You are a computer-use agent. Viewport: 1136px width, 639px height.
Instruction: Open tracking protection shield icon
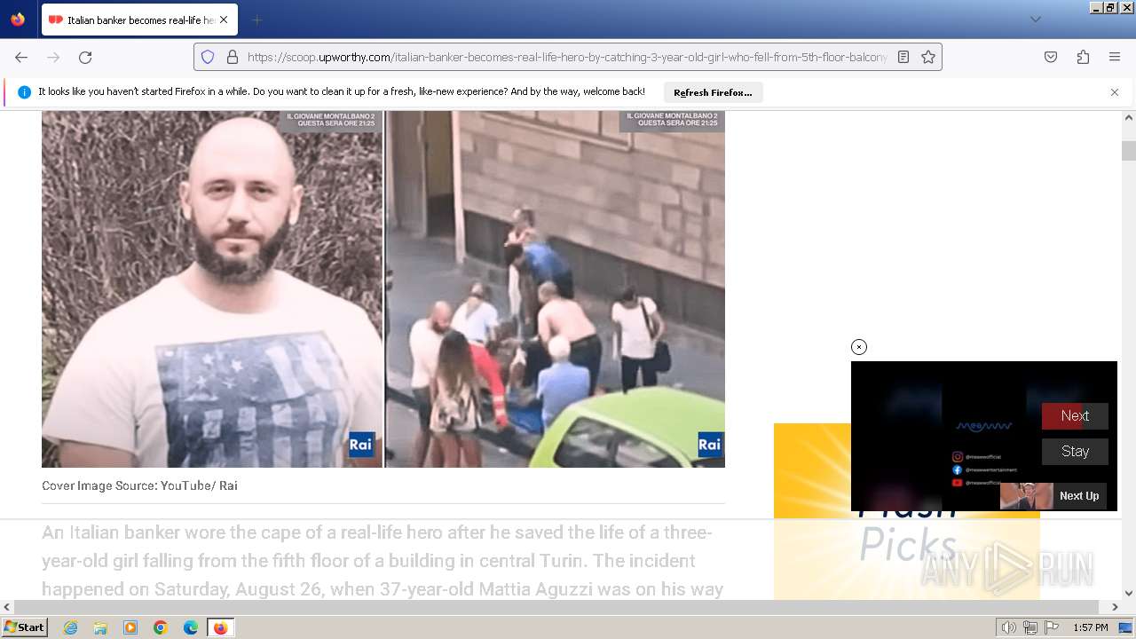(208, 57)
